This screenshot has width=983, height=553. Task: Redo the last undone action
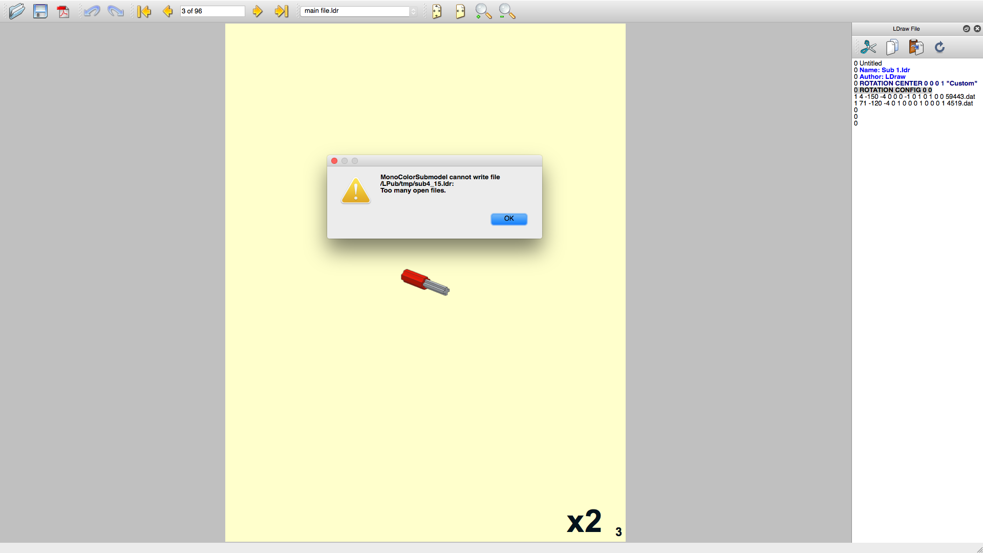[x=115, y=11]
